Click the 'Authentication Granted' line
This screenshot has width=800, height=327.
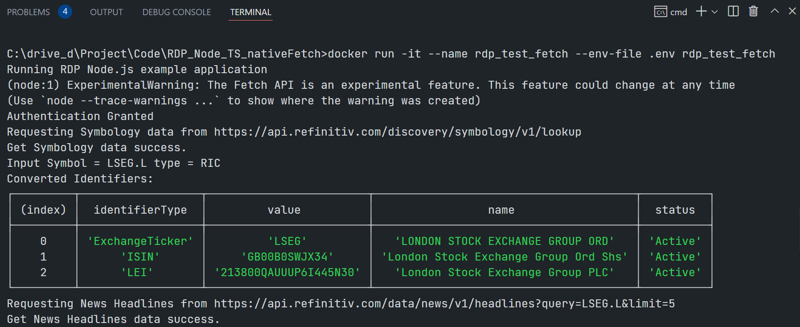point(80,116)
